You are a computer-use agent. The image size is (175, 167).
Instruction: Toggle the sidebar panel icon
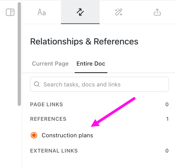click(x=10, y=12)
